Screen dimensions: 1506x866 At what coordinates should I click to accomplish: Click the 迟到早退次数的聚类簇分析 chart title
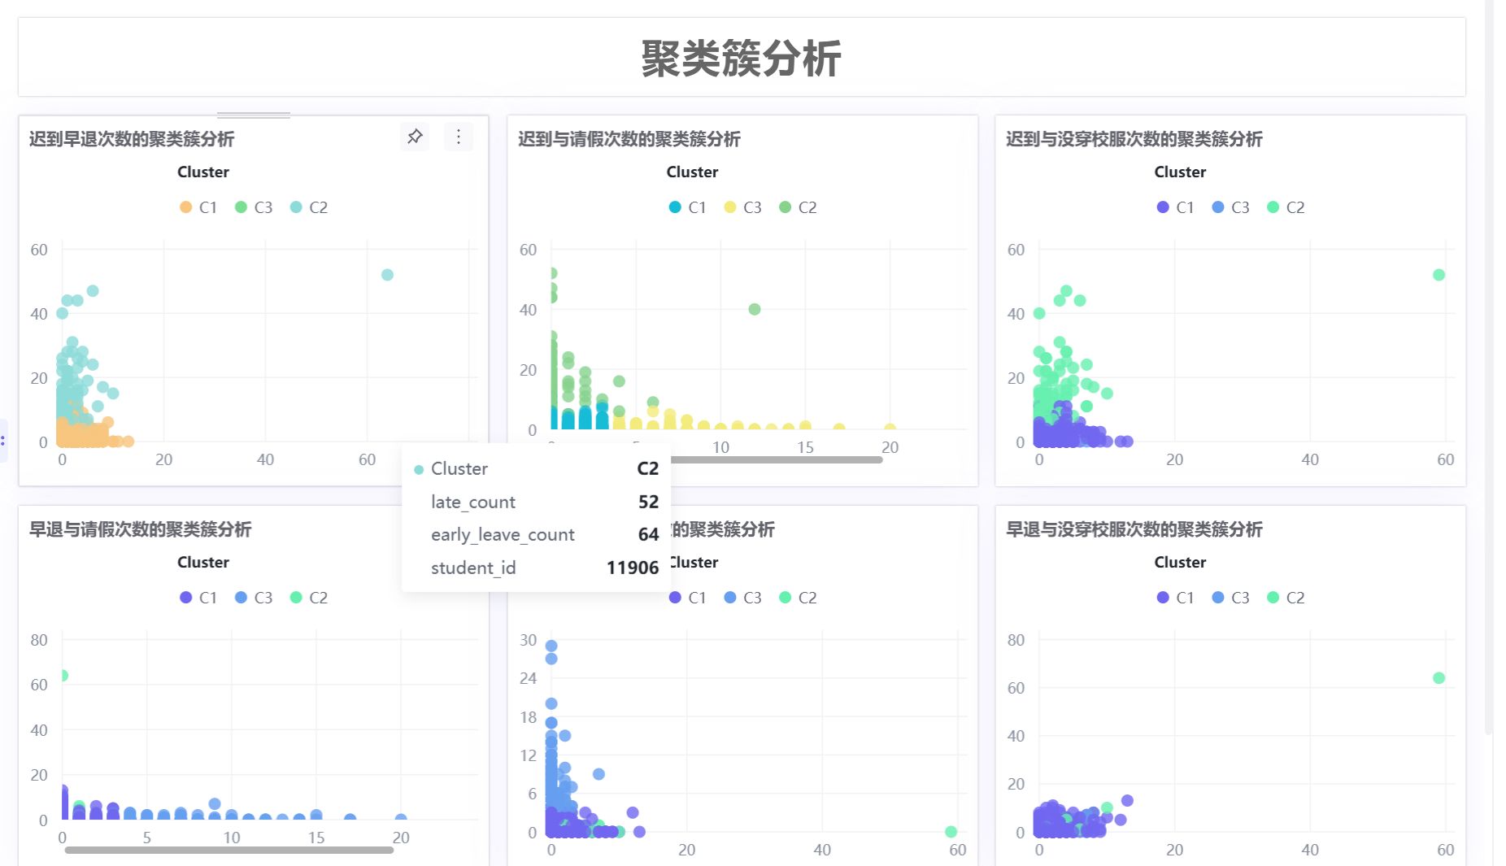pos(132,139)
